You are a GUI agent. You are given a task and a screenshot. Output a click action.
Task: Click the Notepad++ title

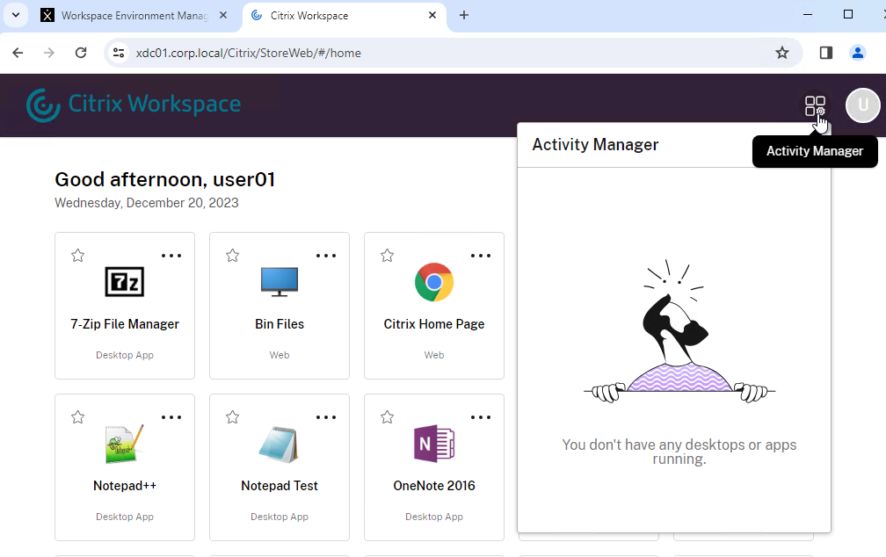click(124, 486)
